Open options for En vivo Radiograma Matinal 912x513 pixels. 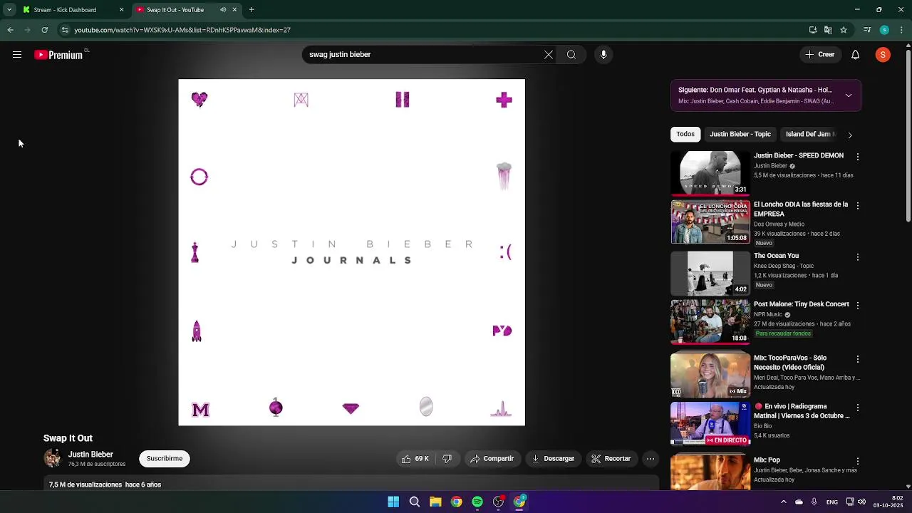pos(858,408)
